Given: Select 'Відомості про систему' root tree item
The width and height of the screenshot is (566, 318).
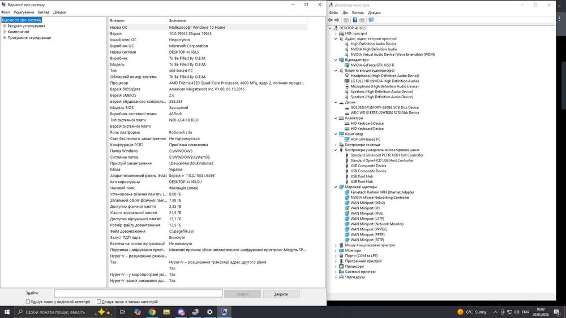Looking at the screenshot, I should (x=22, y=20).
